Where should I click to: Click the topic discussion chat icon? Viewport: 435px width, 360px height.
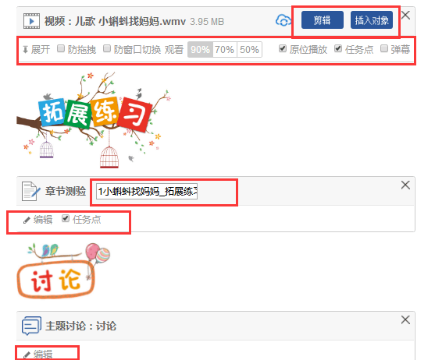point(31,326)
